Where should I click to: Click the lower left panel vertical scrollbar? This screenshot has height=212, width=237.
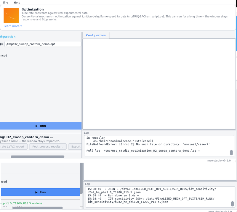[x=81, y=178]
